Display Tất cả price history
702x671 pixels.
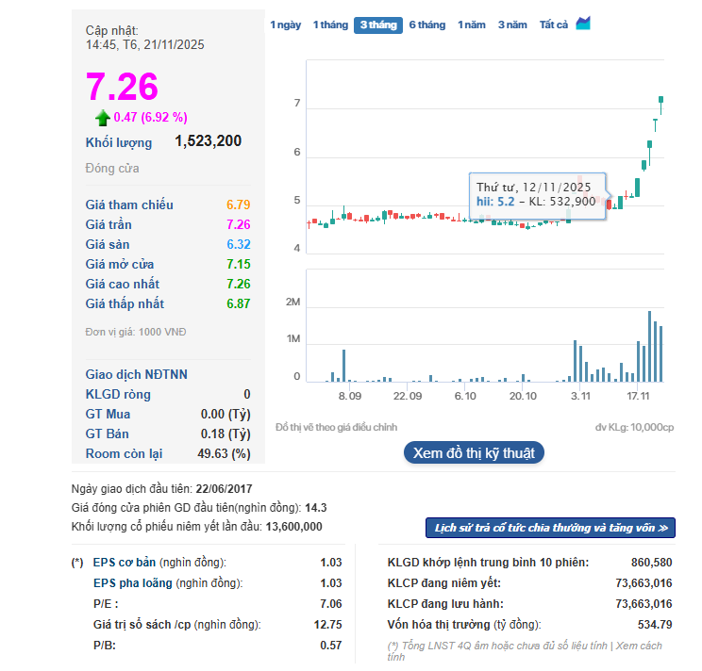click(553, 25)
